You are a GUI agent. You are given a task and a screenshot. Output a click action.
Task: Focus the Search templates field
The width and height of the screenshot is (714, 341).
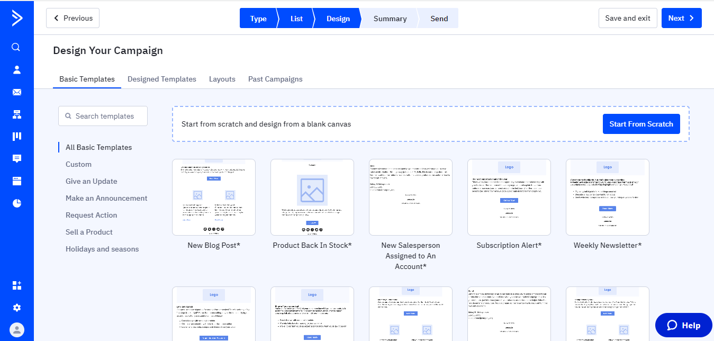103,116
